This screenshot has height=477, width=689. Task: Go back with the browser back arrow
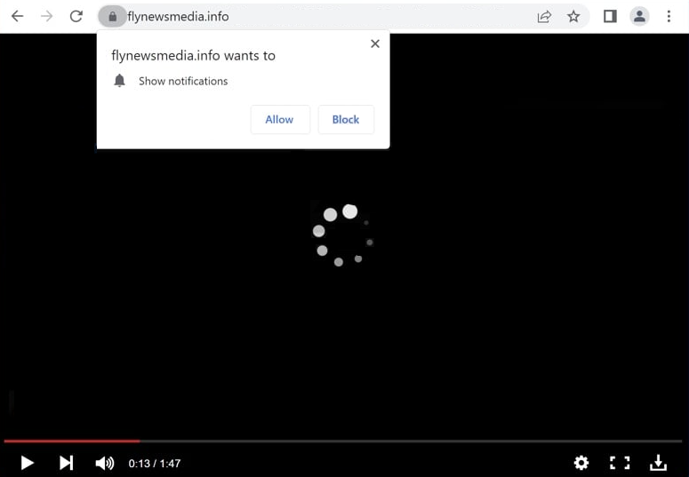pos(17,16)
